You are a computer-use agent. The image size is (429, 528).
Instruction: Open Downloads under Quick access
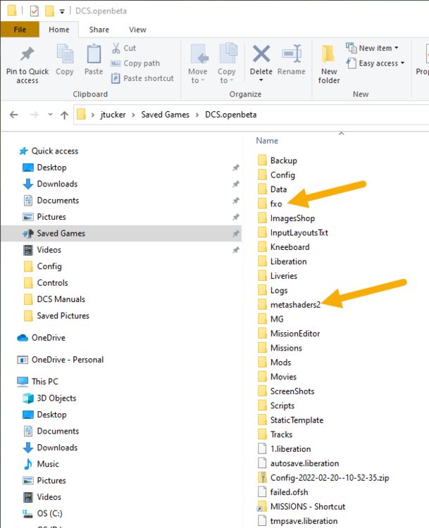pyautogui.click(x=57, y=184)
